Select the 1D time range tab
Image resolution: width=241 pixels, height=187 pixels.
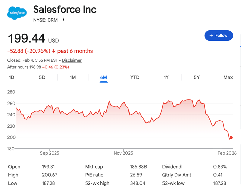(11, 77)
